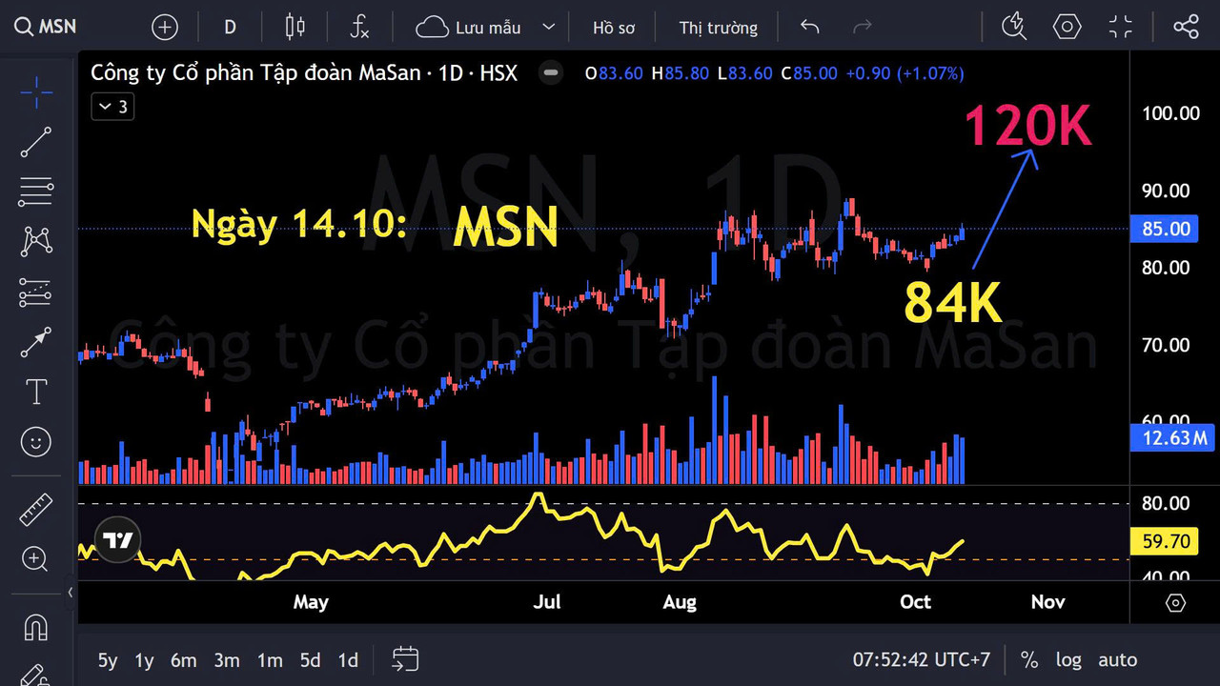
Task: Select the XABCD pattern tool
Action: [x=36, y=241]
